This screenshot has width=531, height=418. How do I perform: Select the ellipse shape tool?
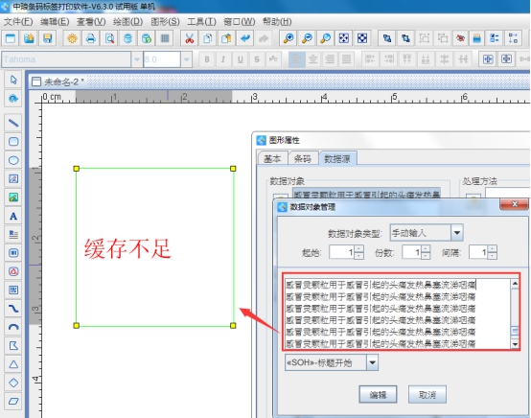(x=13, y=160)
